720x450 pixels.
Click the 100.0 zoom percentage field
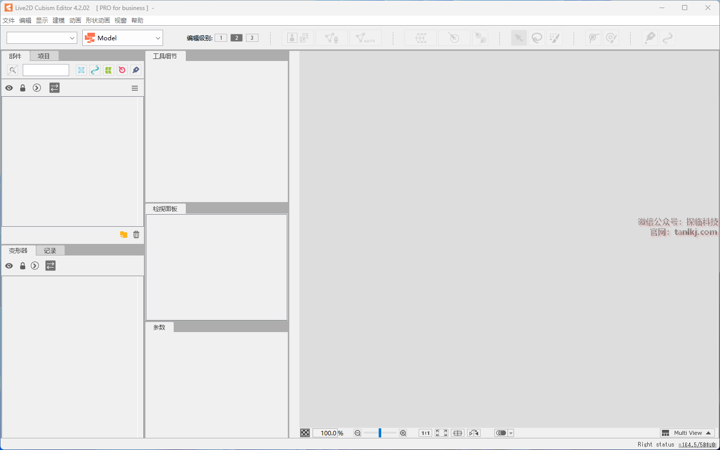[x=325, y=433]
